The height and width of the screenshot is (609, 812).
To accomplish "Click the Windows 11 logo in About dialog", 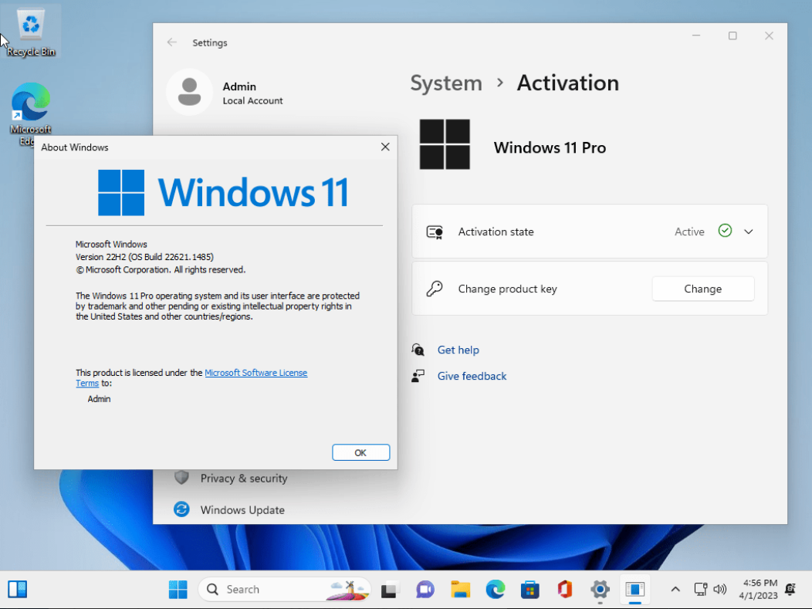I will (223, 193).
